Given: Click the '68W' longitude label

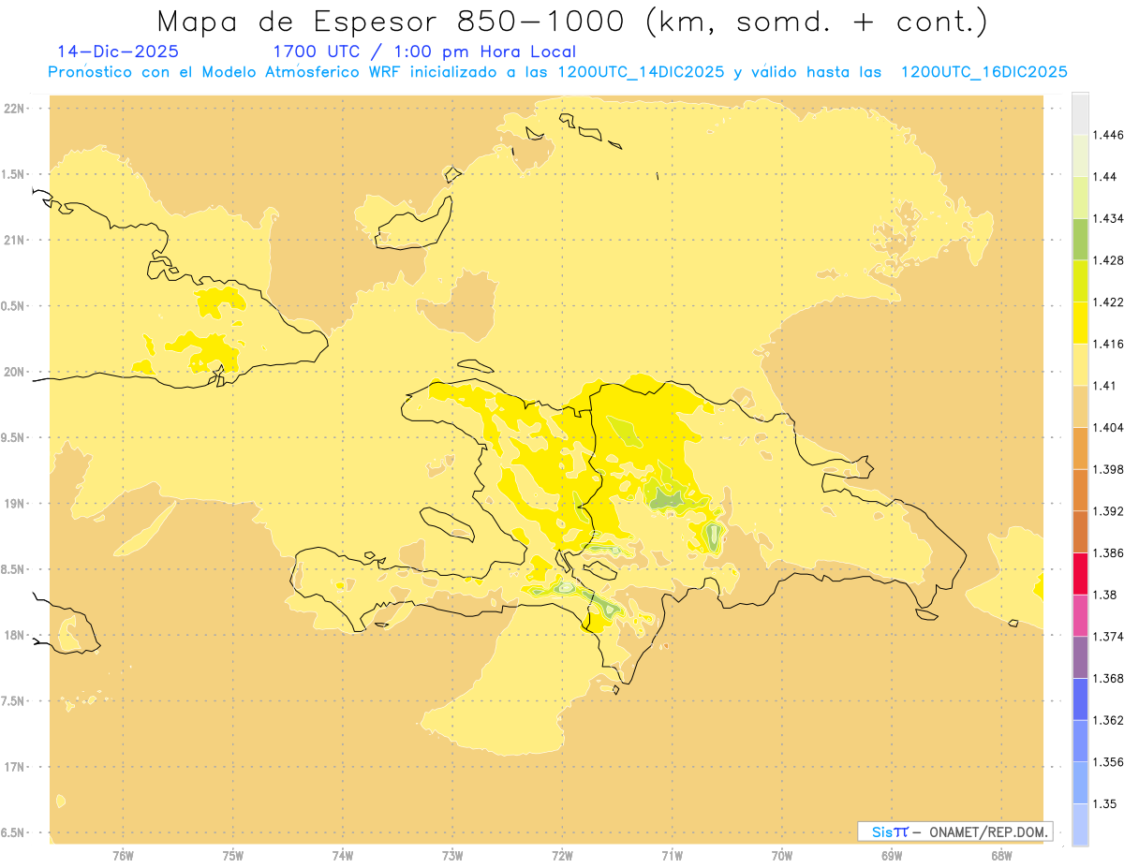Looking at the screenshot, I should point(1001,855).
